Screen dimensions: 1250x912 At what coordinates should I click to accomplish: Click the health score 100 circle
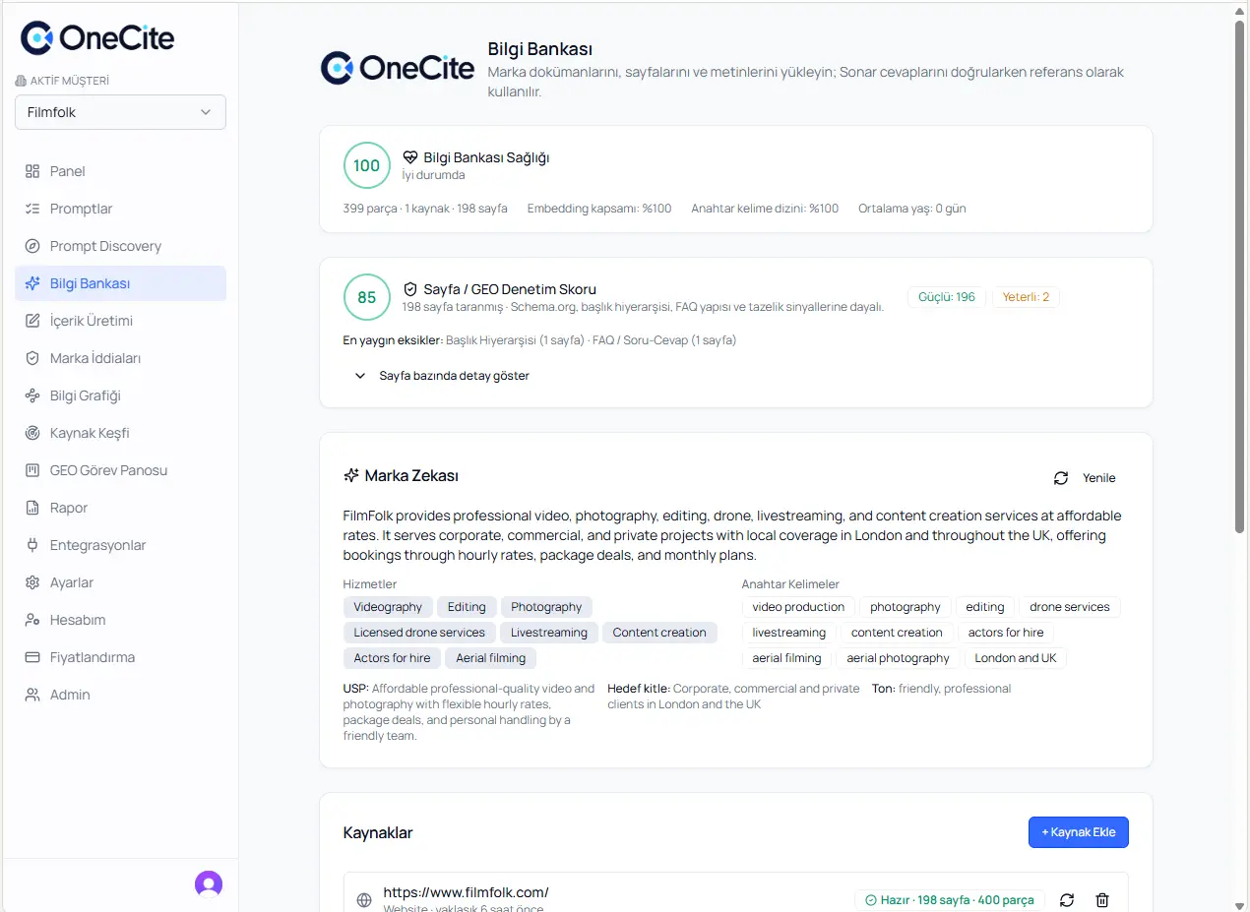click(367, 165)
